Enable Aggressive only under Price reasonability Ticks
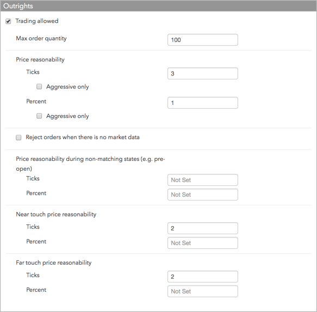The height and width of the screenshot is (312, 317). 39,86
